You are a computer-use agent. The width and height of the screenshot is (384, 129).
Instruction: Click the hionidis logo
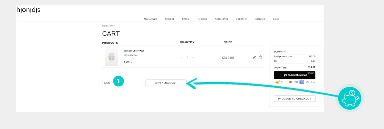click(x=28, y=10)
